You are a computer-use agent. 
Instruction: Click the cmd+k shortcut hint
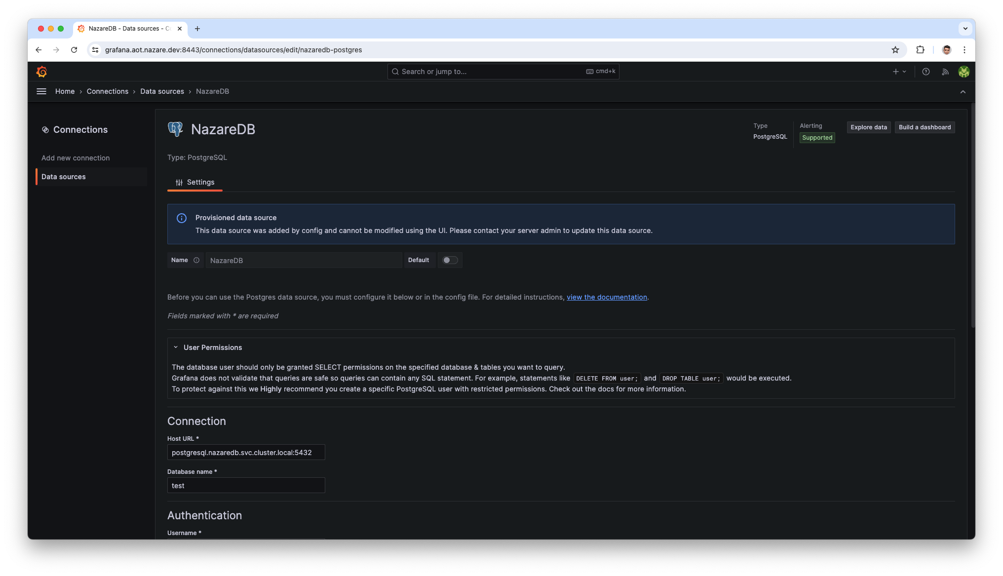601,72
